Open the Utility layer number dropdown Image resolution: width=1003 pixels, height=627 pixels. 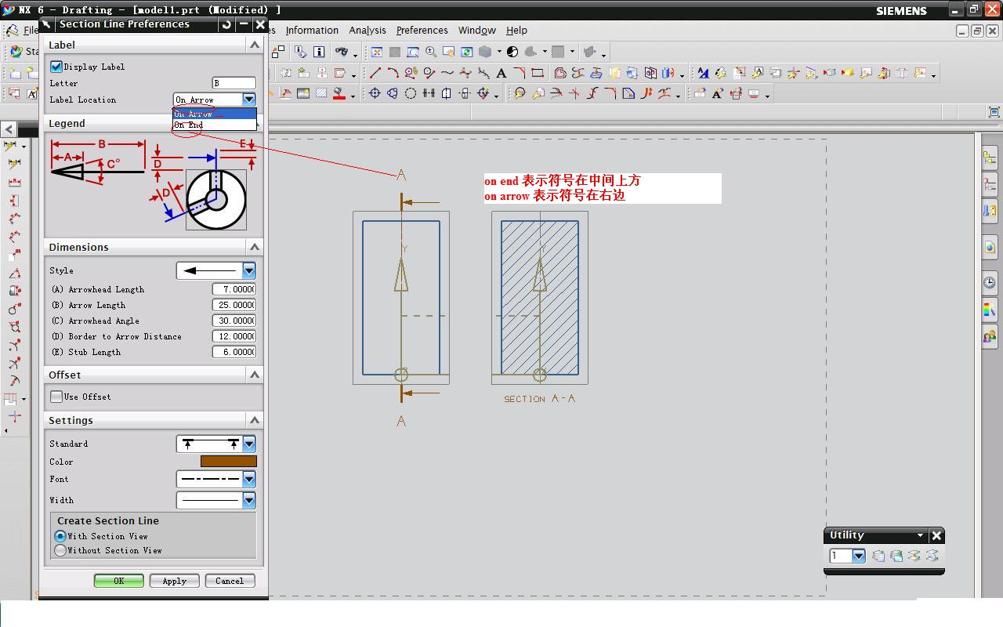(x=859, y=556)
